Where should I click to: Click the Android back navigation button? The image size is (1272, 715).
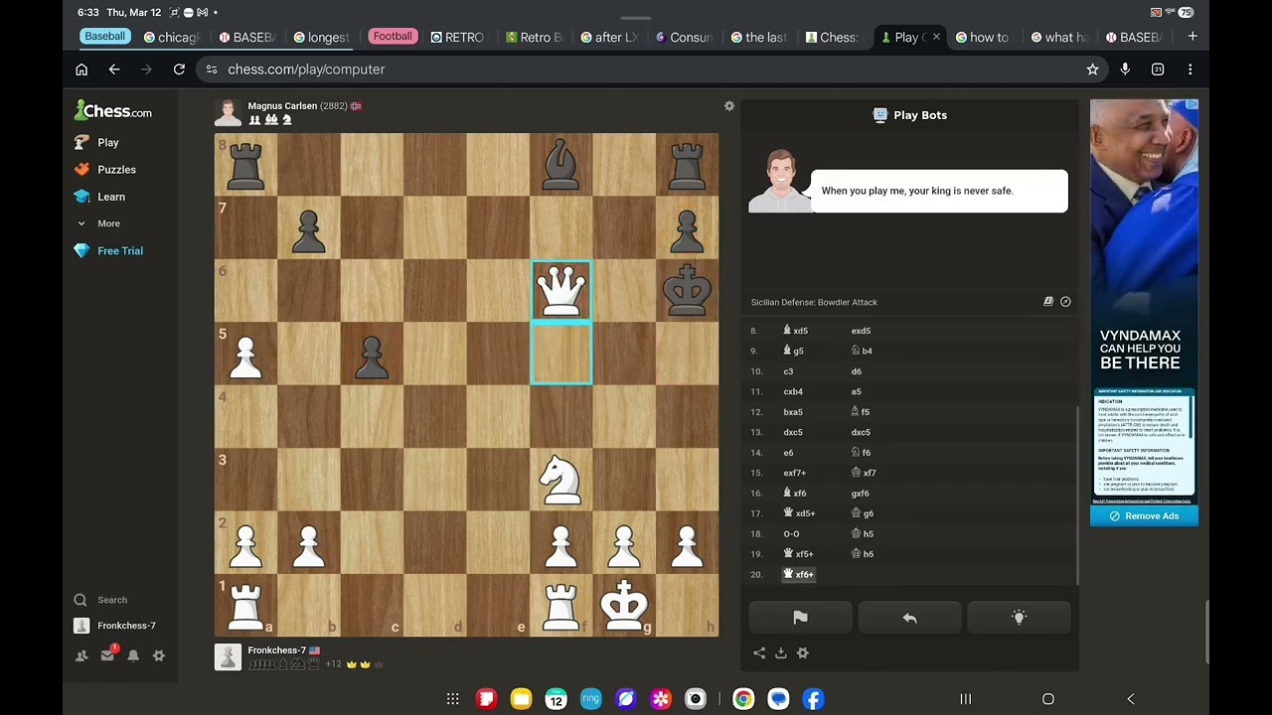click(1130, 699)
